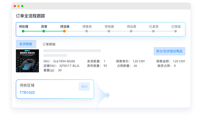Image resolution: width=201 pixels, height=122 pixels.
Task: Click the 拆分/合并组合商品 button
Action: [169, 51]
